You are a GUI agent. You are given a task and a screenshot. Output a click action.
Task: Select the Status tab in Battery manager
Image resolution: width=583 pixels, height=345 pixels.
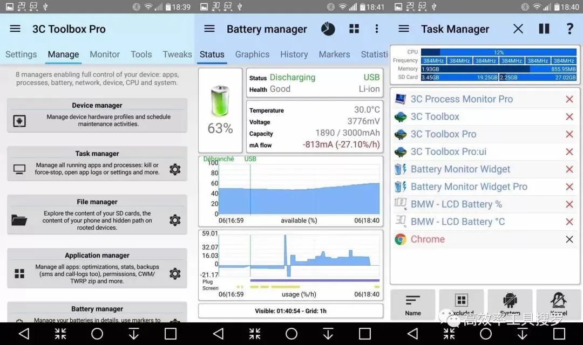pyautogui.click(x=212, y=54)
